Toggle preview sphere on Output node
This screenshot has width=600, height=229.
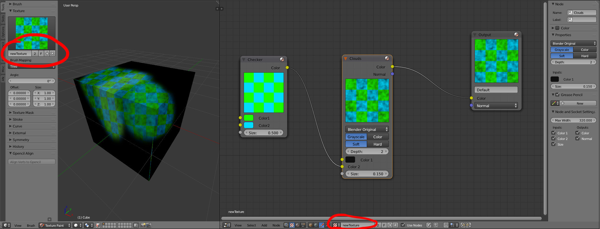(516, 34)
